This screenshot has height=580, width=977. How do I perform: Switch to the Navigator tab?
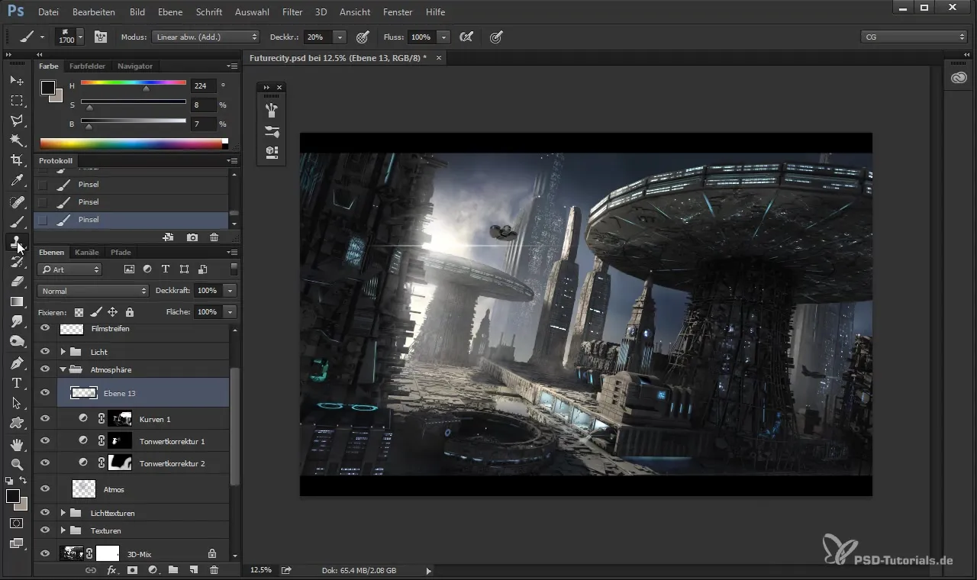(135, 66)
